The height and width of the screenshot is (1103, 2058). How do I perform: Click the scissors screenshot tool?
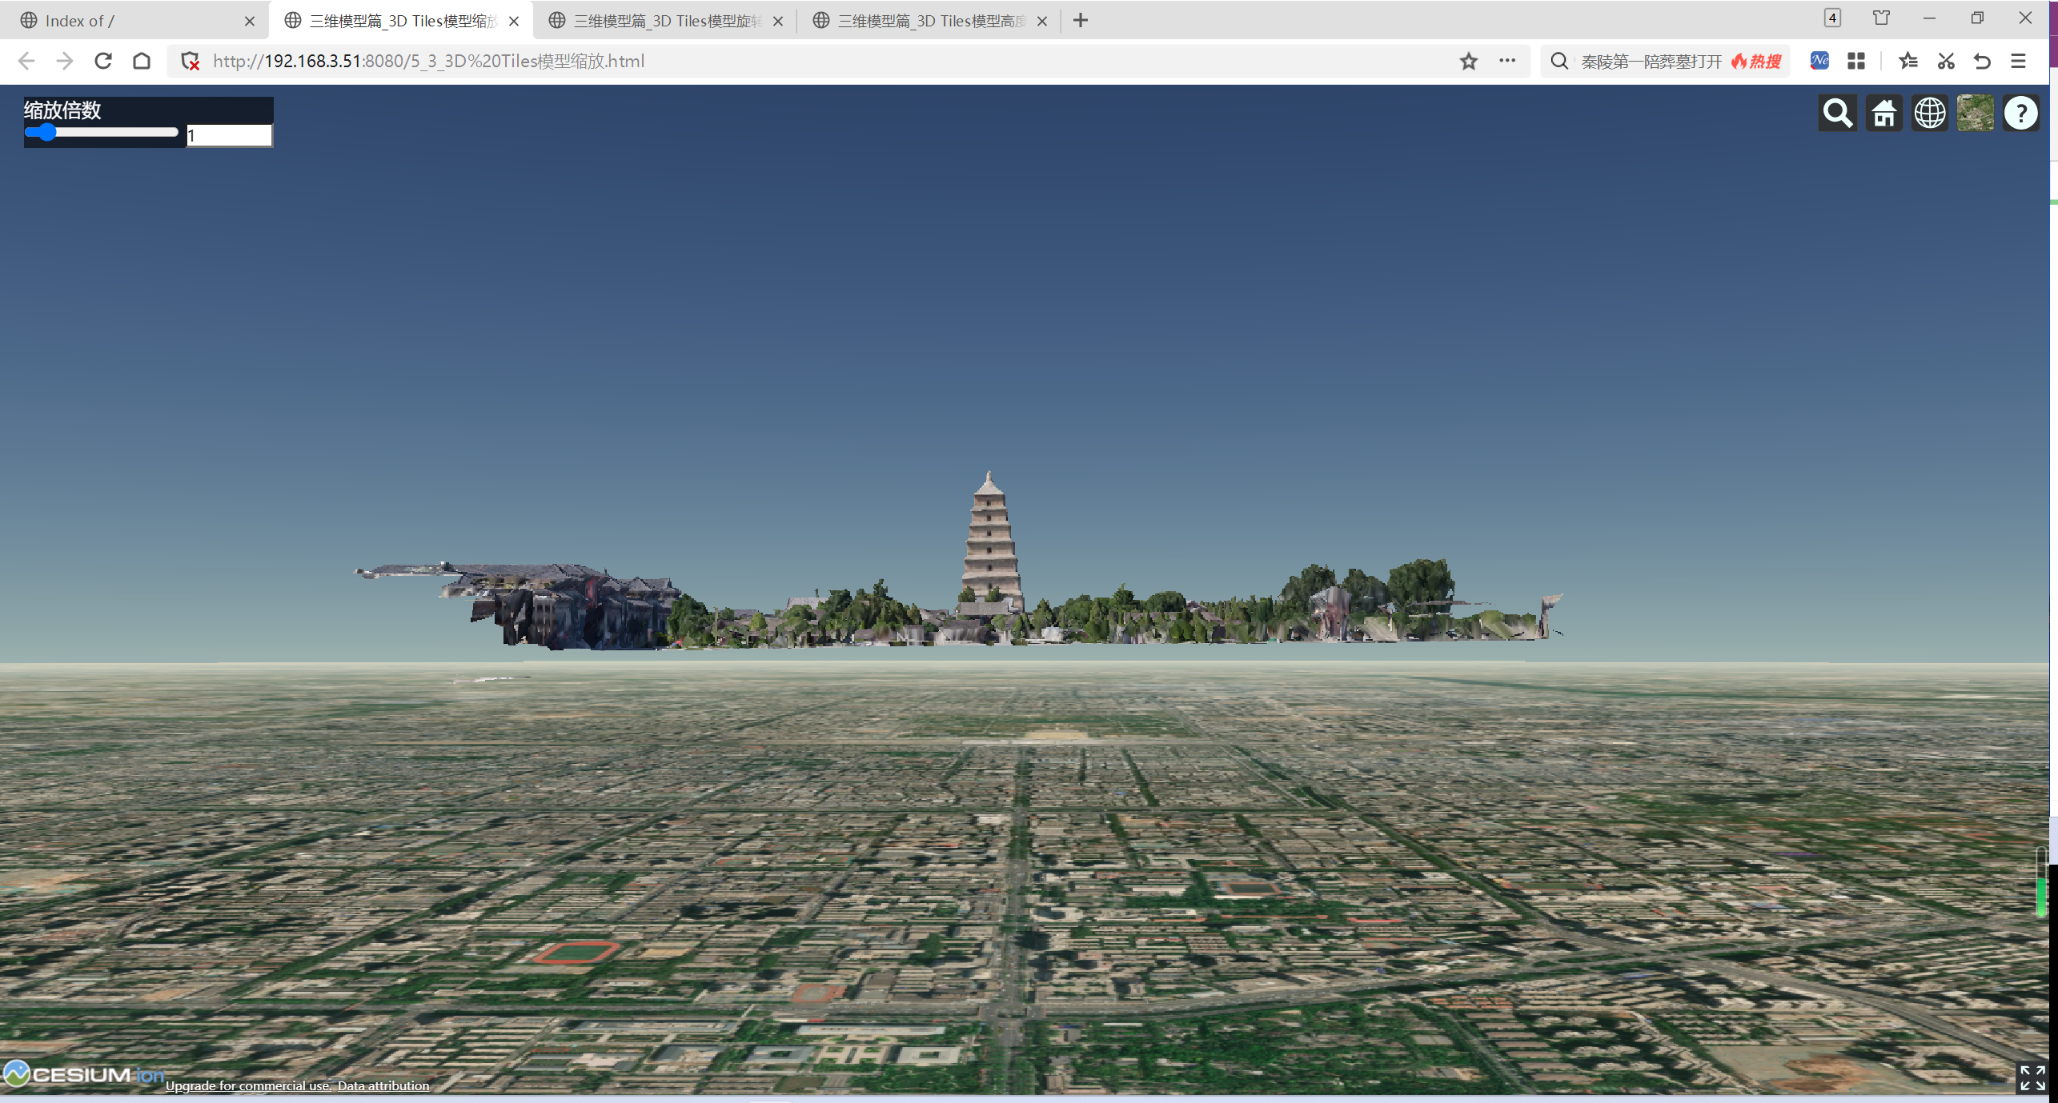click(x=1946, y=61)
